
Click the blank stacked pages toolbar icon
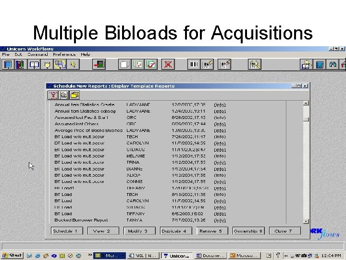point(124,65)
